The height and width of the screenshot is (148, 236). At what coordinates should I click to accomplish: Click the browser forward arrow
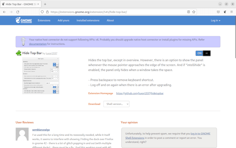coord(11,12)
